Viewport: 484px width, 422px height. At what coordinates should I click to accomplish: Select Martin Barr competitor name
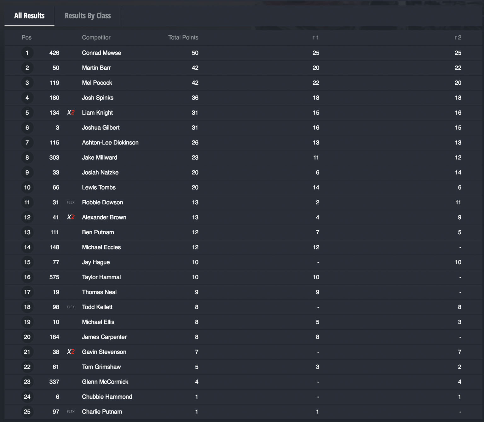tap(96, 68)
